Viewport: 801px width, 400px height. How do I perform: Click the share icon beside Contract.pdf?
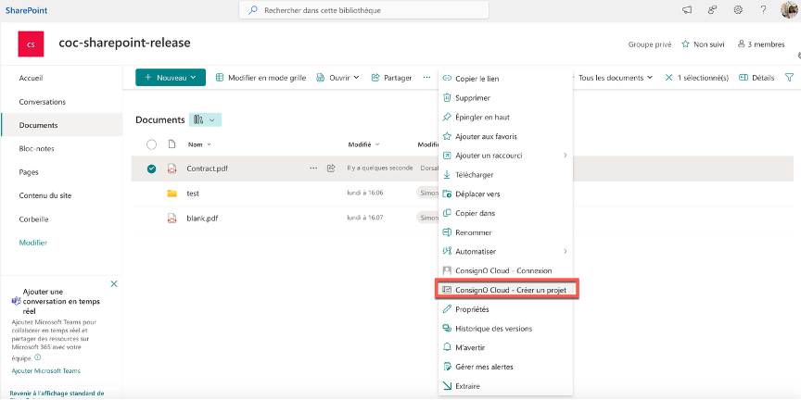330,169
